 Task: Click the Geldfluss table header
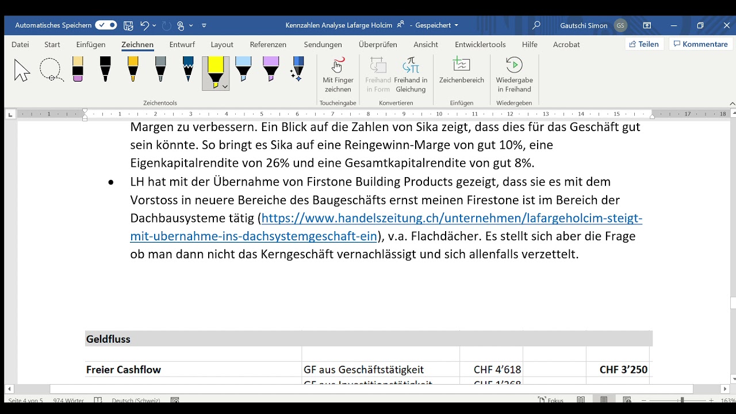point(369,339)
